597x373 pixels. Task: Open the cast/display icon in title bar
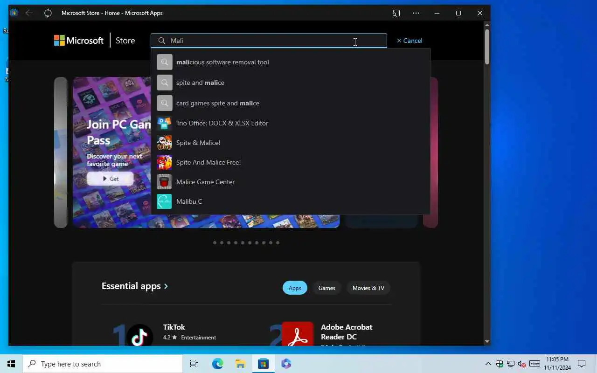tap(396, 13)
